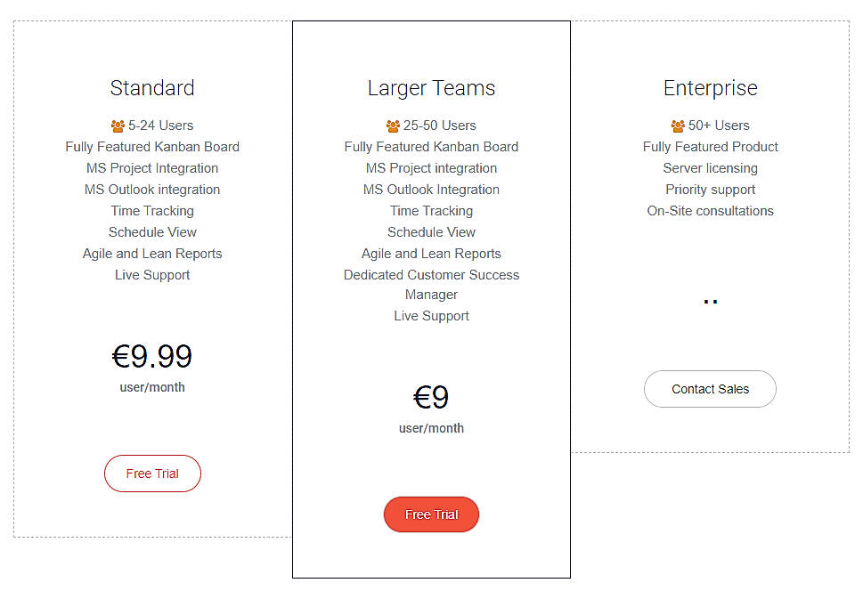Click Server licensing in Enterprise column

710,167
